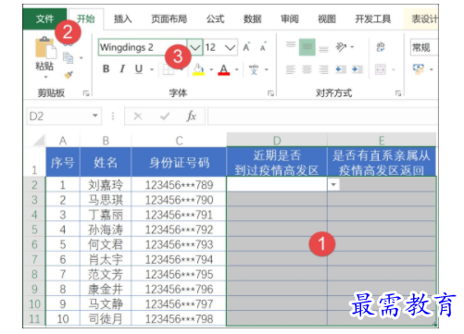Select cell containing 司徒月
Viewport: 464px width, 334px height.
(x=106, y=318)
